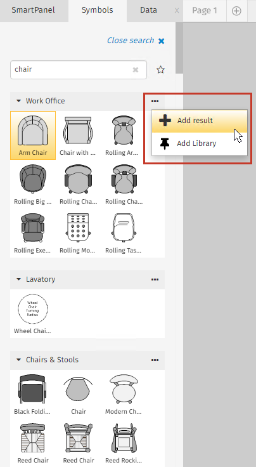Collapse the Work Office section

tap(19, 101)
